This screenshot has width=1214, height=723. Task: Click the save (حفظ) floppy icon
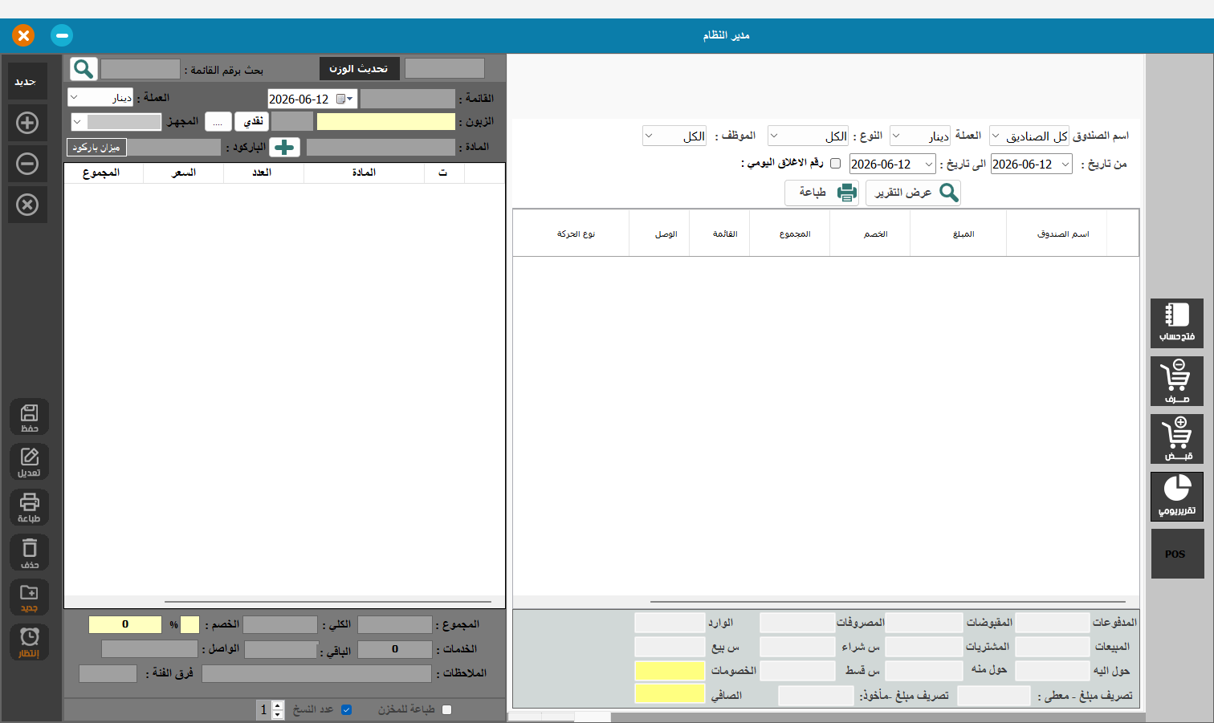(x=29, y=417)
